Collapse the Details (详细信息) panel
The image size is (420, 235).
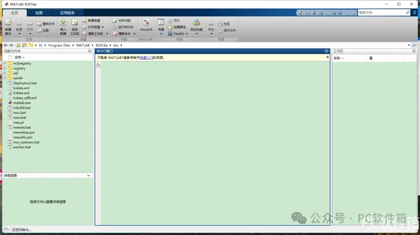click(x=89, y=175)
